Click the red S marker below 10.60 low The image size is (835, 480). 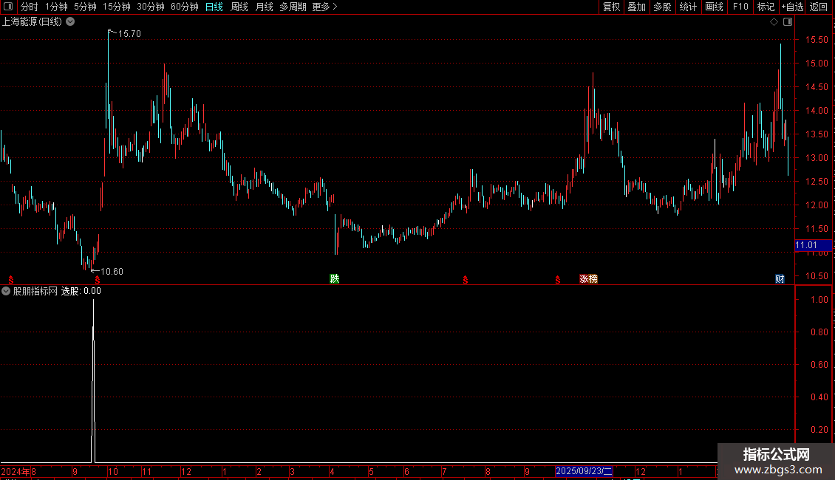(x=98, y=280)
